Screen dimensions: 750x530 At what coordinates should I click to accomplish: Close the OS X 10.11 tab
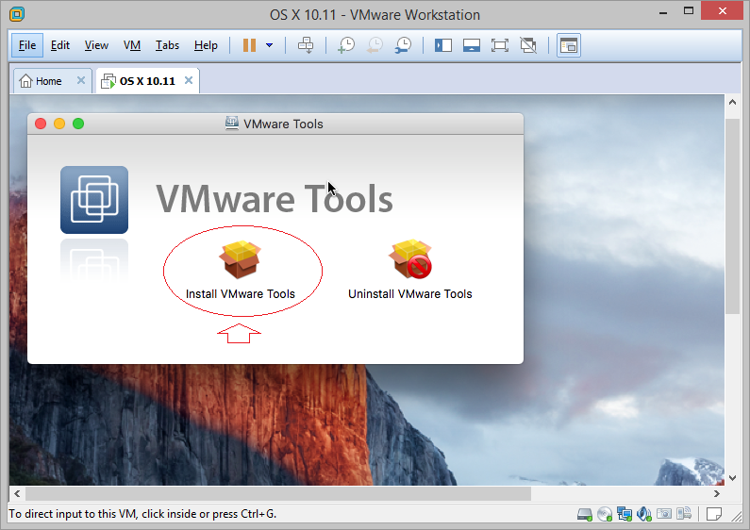pos(189,80)
